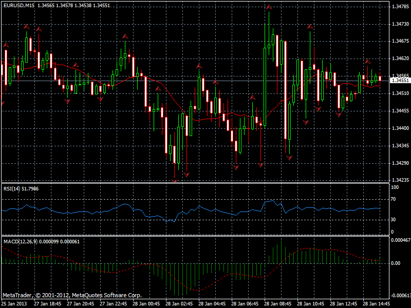
Task: Click the up fractal arrow above the highest candle
Action: [x=269, y=7]
